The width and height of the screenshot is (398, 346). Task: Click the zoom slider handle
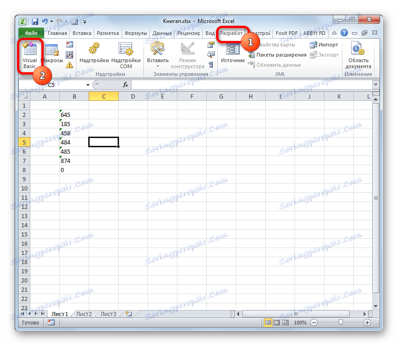click(341, 323)
